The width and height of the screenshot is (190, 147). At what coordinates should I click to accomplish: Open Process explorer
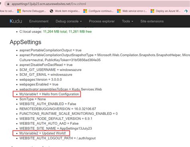(x=102, y=21)
